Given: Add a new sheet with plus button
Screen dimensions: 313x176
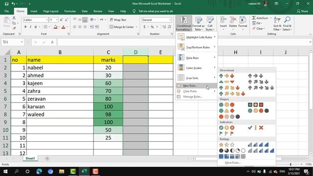Looking at the screenshot, I should tap(47, 158).
